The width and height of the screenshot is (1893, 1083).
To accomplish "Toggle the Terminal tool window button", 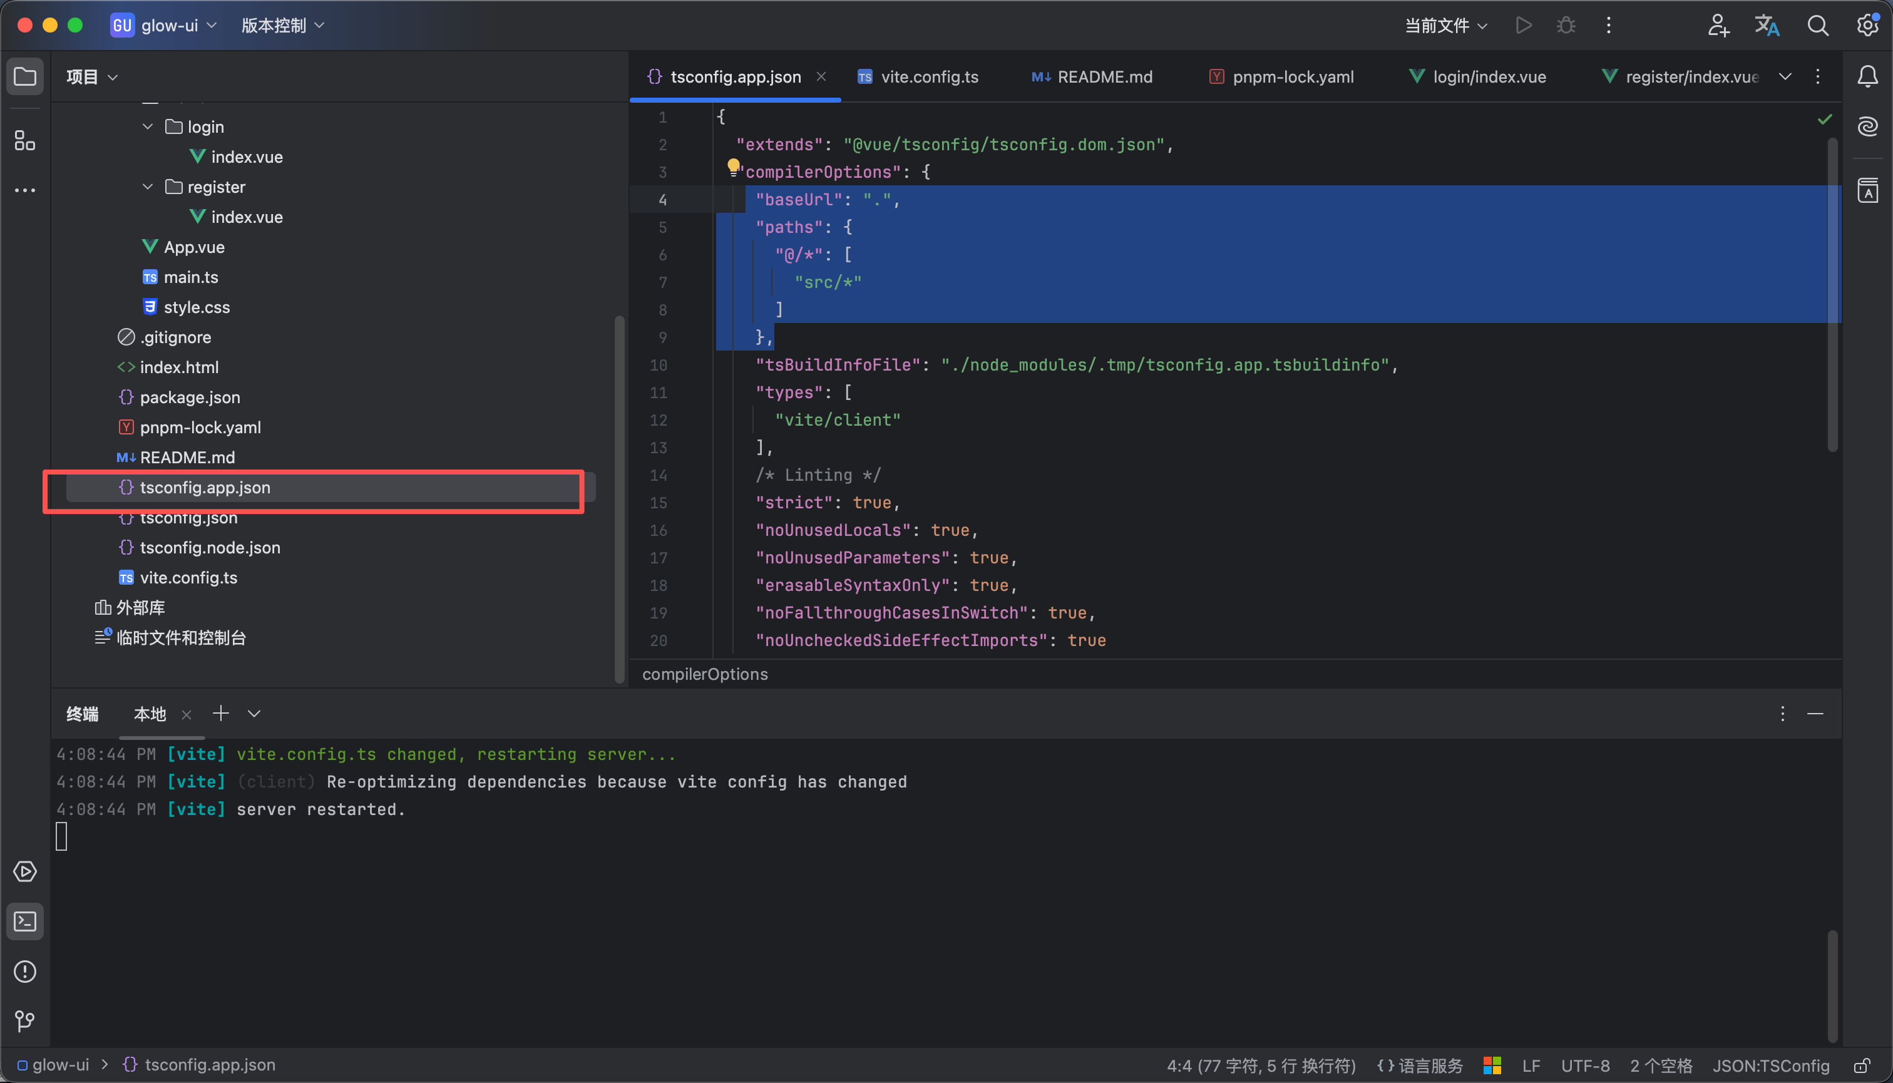I will click(x=24, y=921).
